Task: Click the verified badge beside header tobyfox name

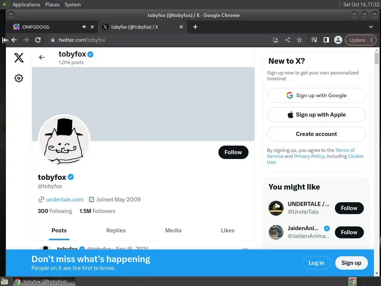Action: 90,54
